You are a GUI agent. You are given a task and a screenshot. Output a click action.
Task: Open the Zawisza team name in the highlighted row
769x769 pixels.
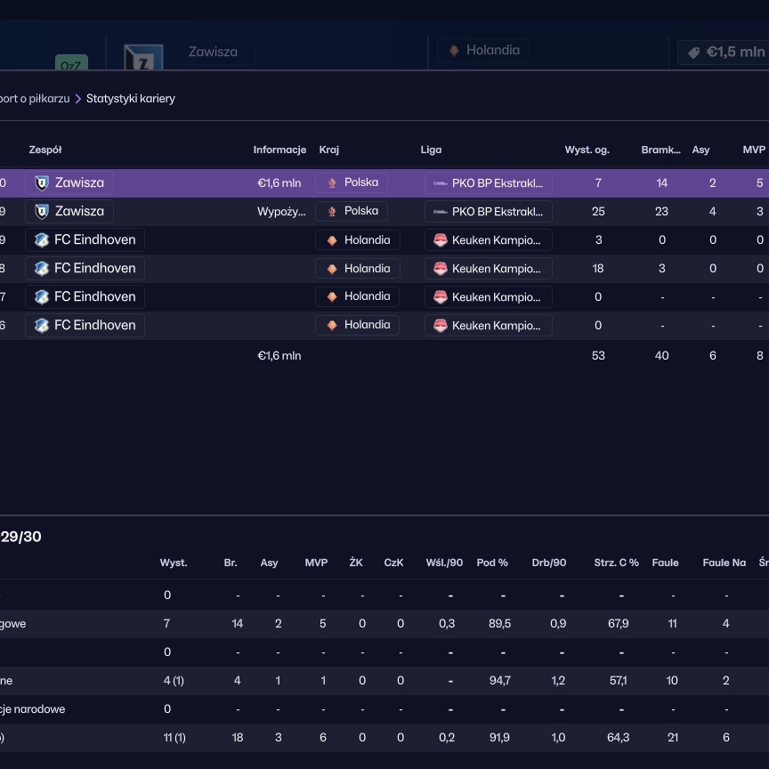pos(79,183)
